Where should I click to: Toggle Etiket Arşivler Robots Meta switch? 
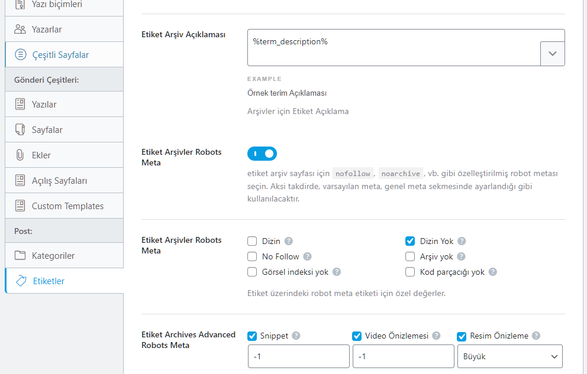click(262, 154)
